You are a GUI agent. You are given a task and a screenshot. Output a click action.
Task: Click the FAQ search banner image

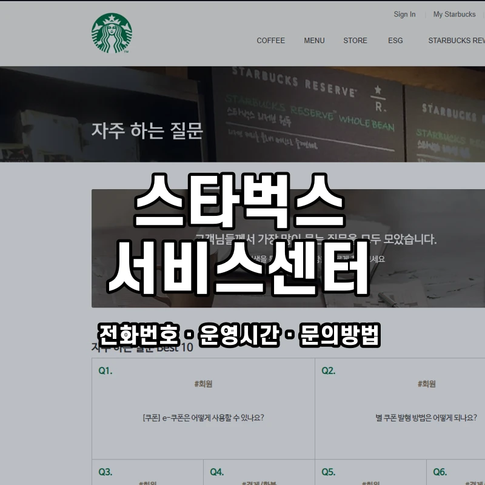tap(289, 249)
